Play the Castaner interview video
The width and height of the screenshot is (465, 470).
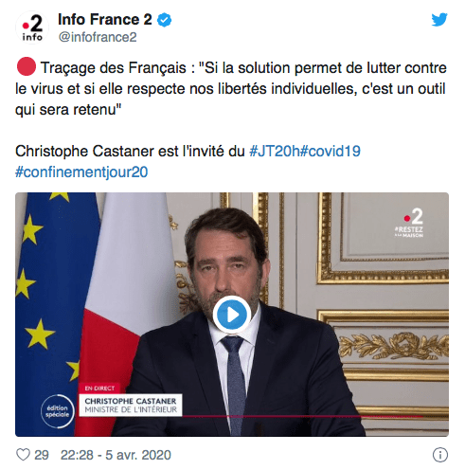(x=232, y=315)
